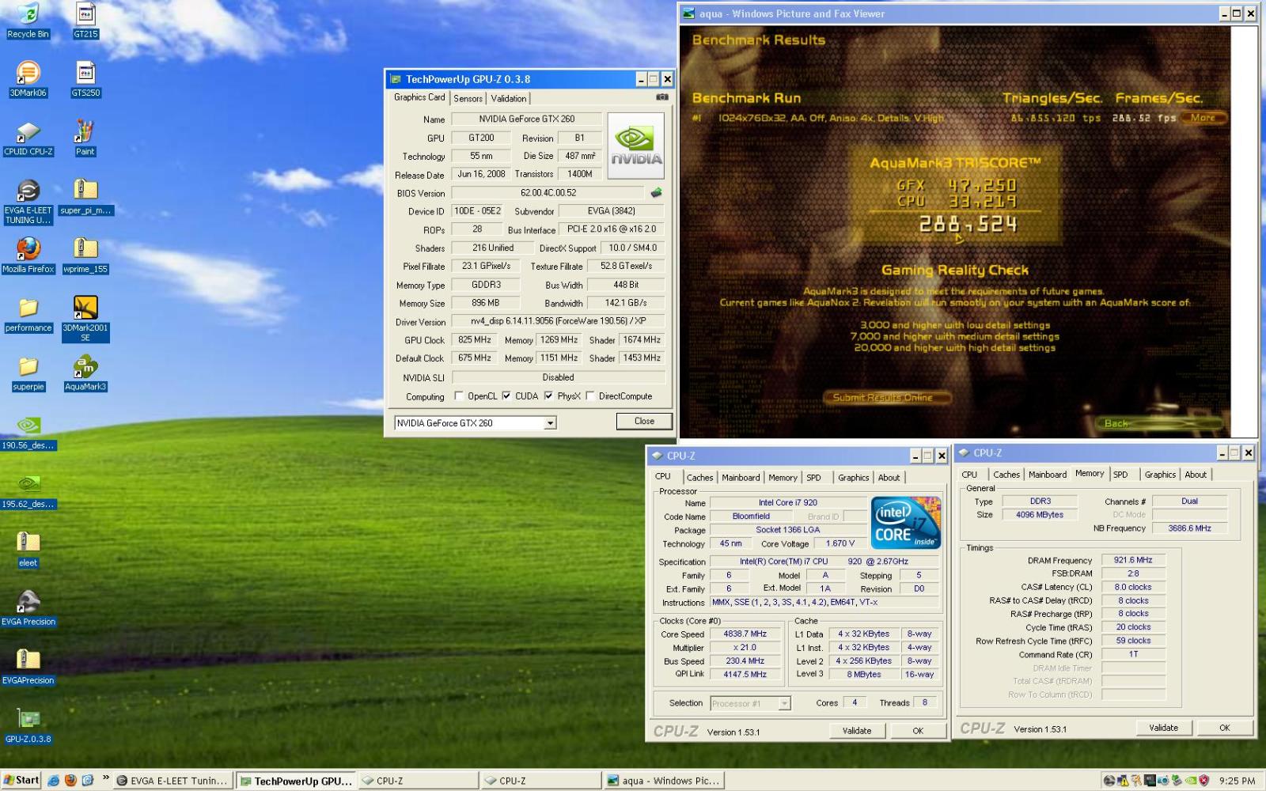Open Memory tab in left CPU-Z window

click(x=783, y=478)
